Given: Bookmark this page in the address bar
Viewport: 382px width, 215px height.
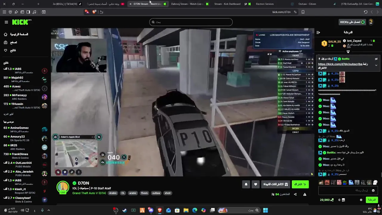Looking at the screenshot, I should (x=303, y=12).
